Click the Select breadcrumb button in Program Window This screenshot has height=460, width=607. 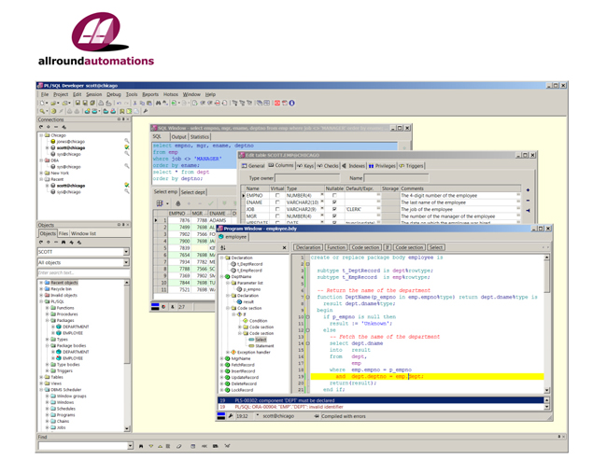click(436, 247)
